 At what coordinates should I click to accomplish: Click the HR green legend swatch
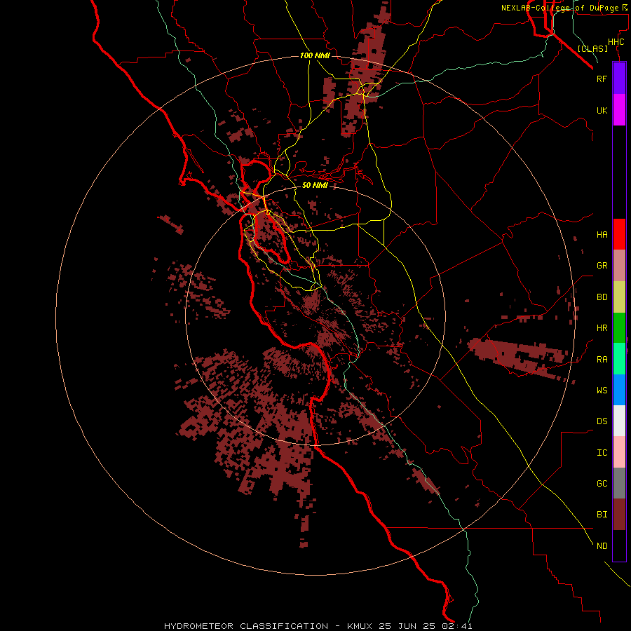619,328
